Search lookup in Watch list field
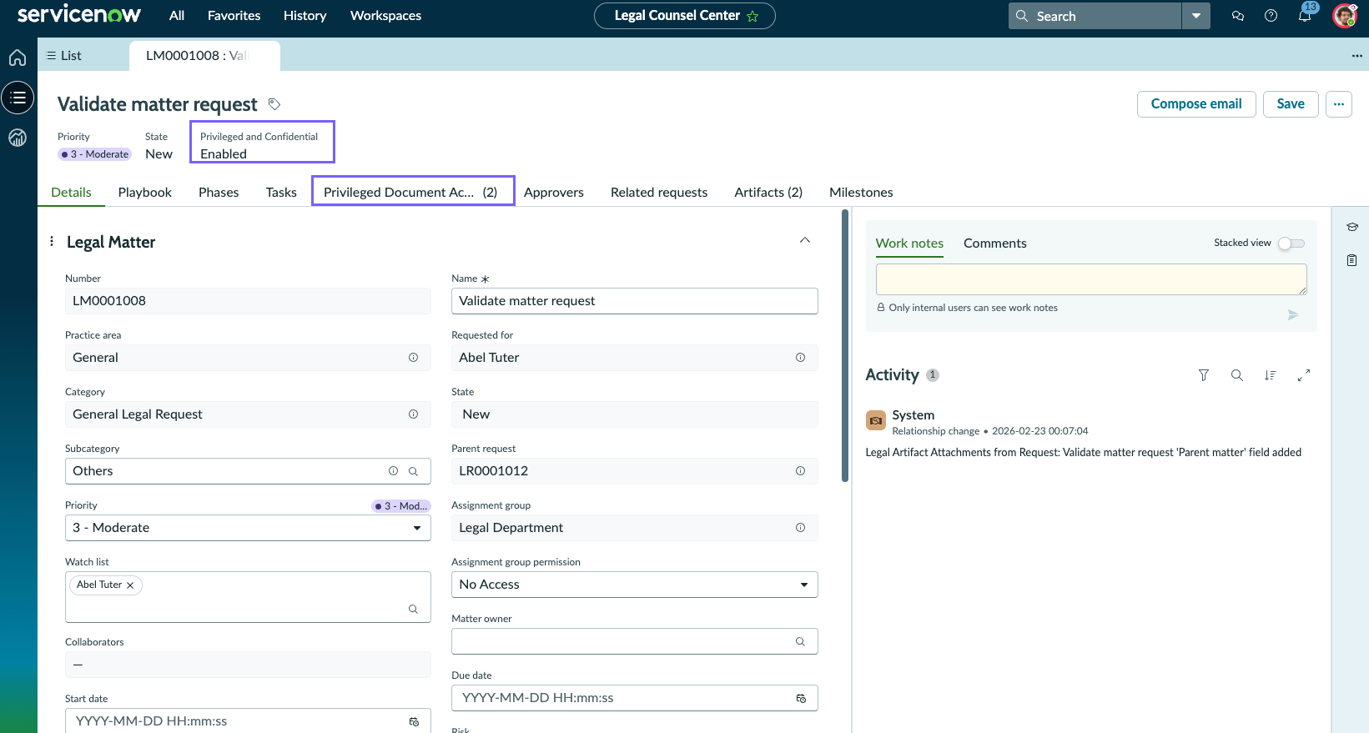The image size is (1369, 733). [x=413, y=610]
